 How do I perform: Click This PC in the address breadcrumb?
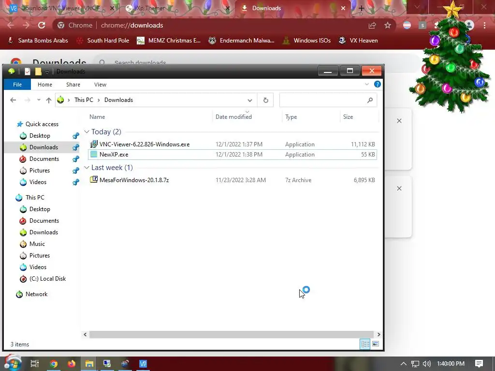[84, 100]
